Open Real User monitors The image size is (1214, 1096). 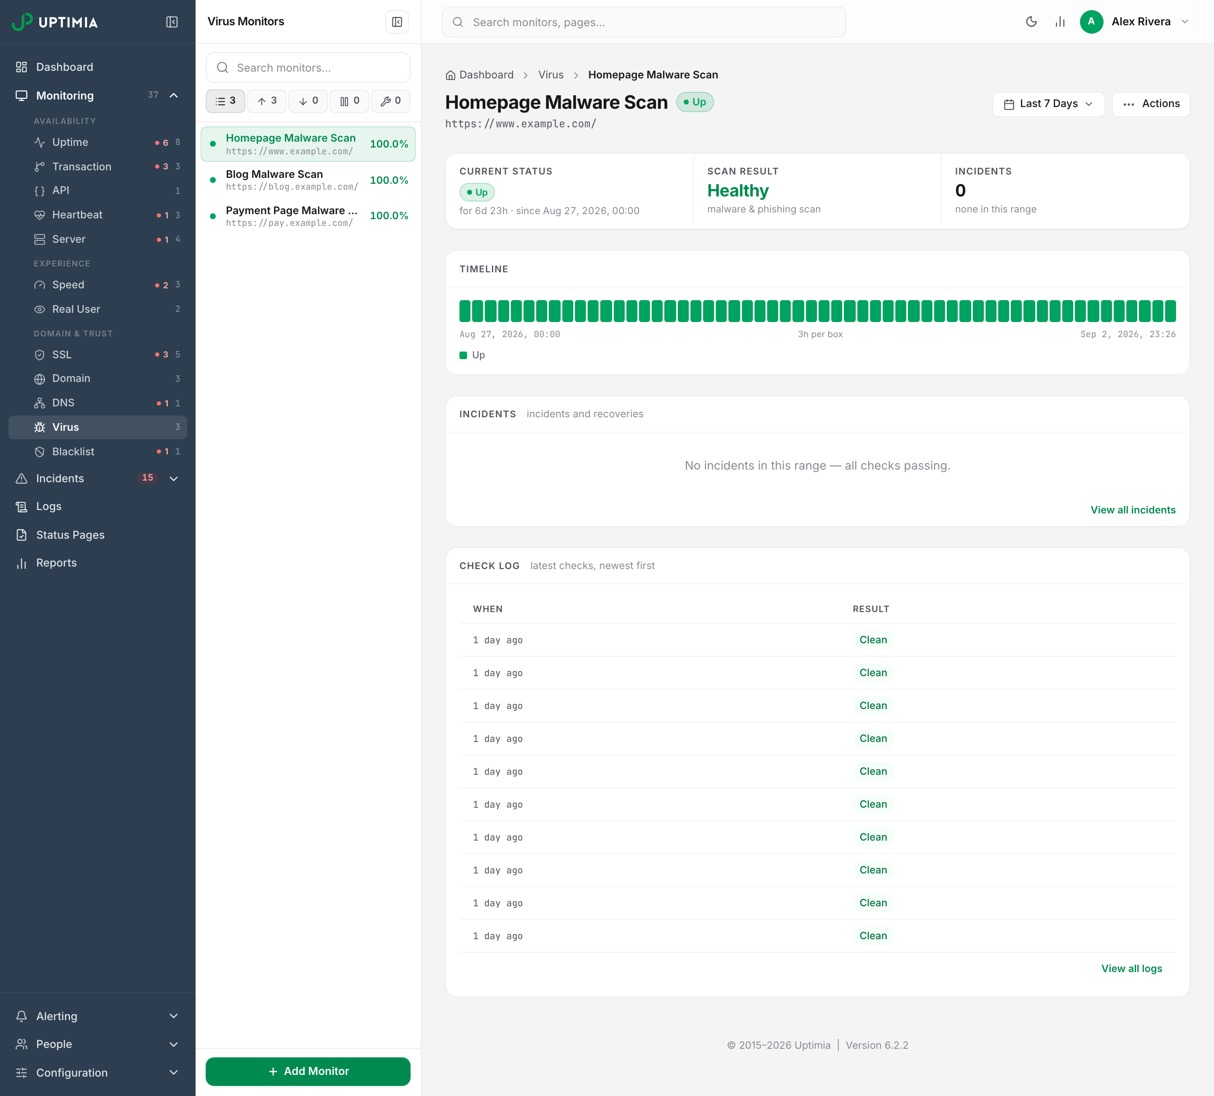97,309
